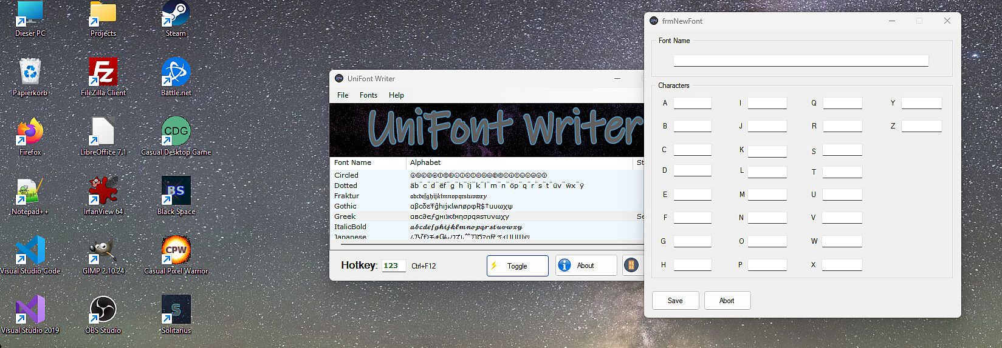Click the character Y input box

(x=921, y=103)
